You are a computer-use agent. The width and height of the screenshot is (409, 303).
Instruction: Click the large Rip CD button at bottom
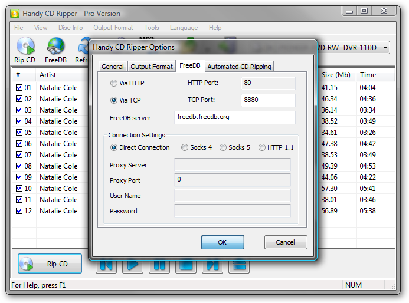[x=50, y=264]
